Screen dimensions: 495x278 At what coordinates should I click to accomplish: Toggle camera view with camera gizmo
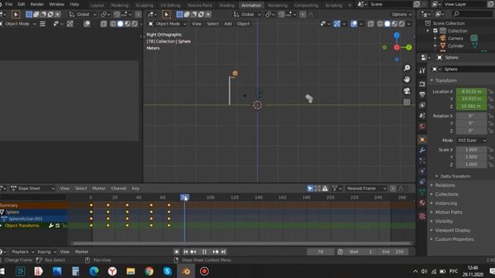coord(407,91)
